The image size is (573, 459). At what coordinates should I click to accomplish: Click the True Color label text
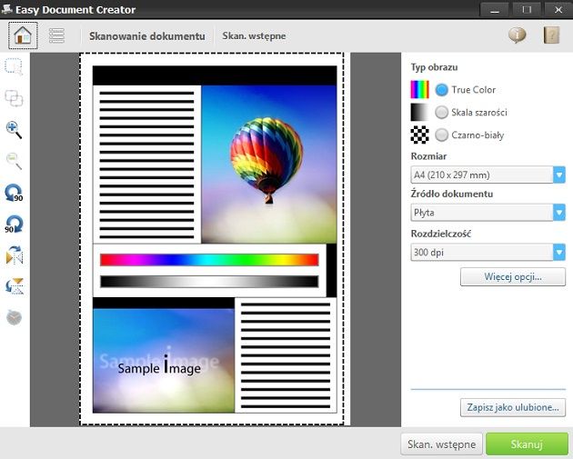click(x=473, y=90)
